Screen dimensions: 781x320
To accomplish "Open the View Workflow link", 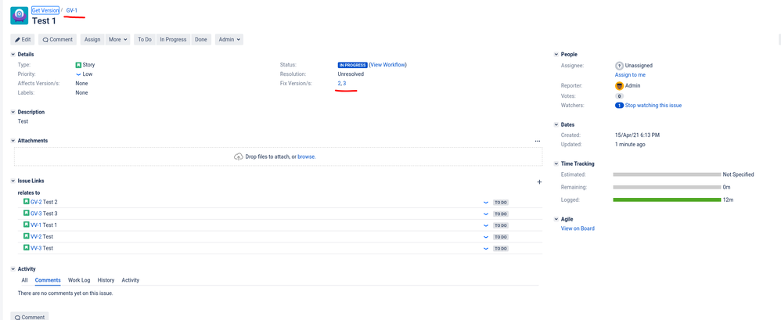I will [x=387, y=65].
